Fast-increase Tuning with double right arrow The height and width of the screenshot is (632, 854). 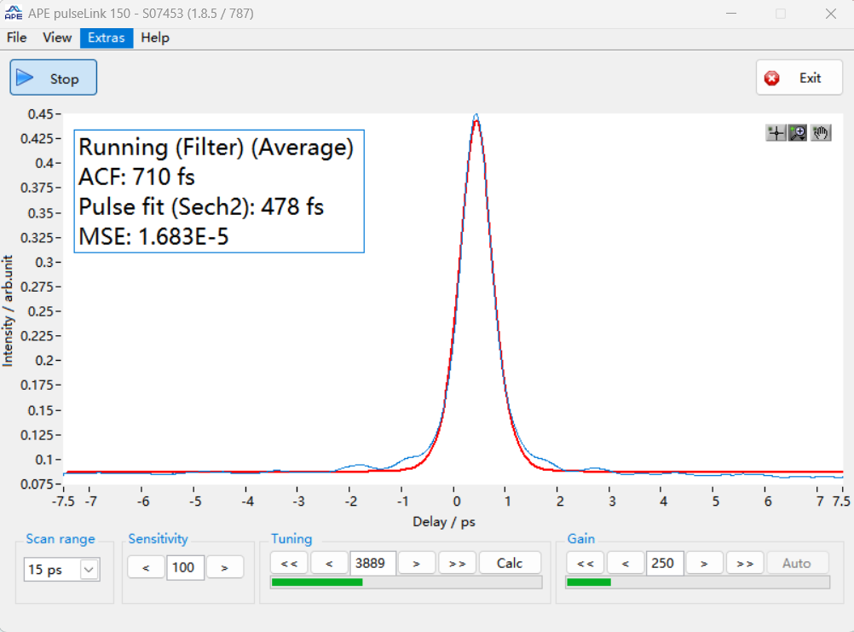tap(457, 563)
